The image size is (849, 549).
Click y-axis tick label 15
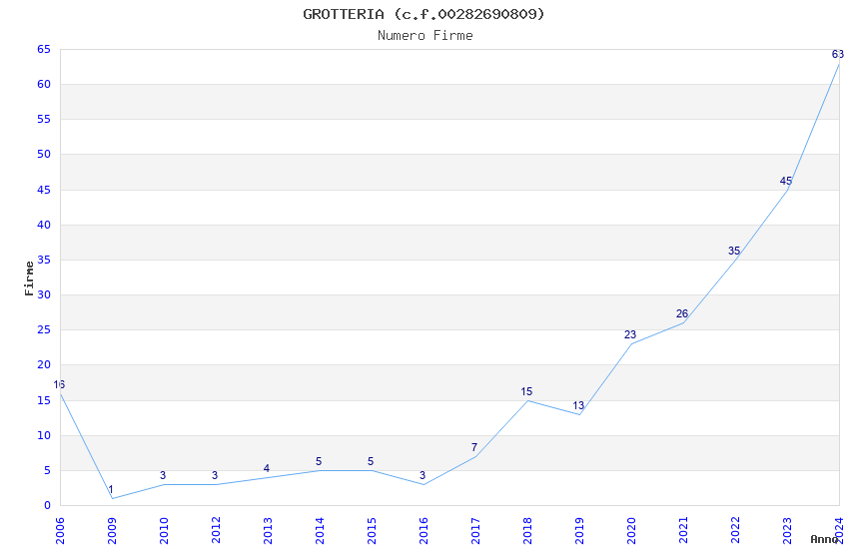(44, 401)
